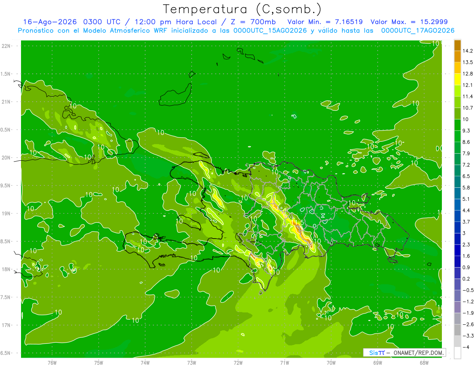The image size is (476, 368).
Task: Click the "73W" longitude axis label
Action: (x=192, y=363)
